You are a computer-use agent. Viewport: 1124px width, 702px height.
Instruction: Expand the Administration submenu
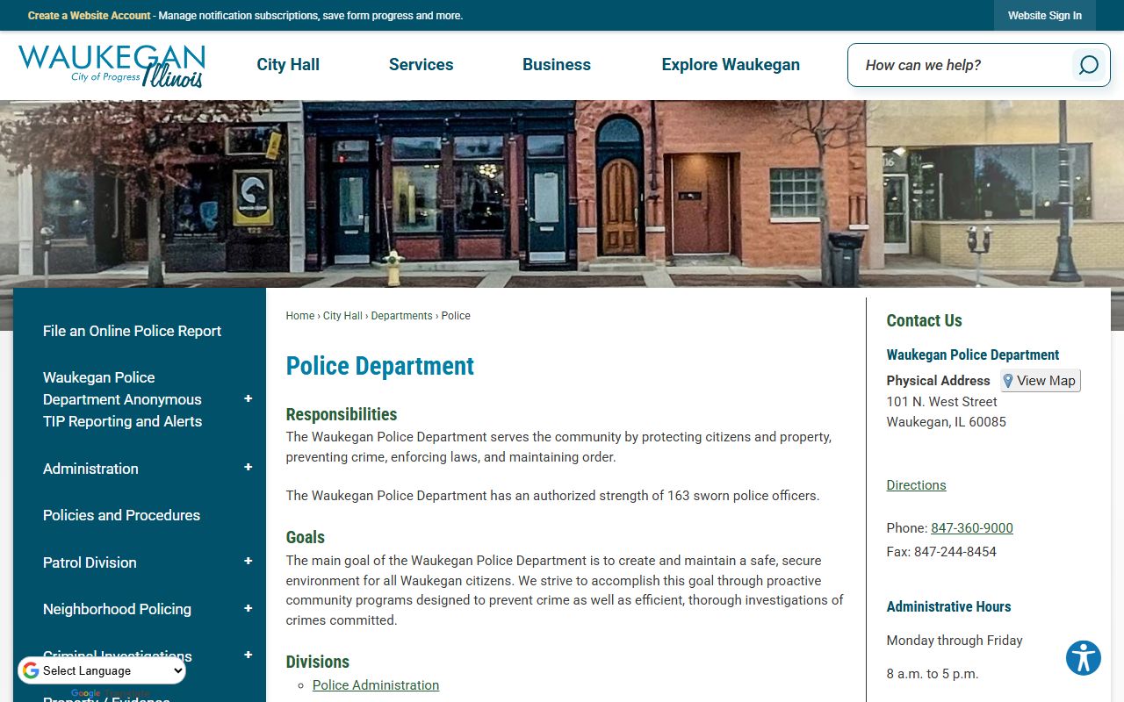tap(248, 468)
